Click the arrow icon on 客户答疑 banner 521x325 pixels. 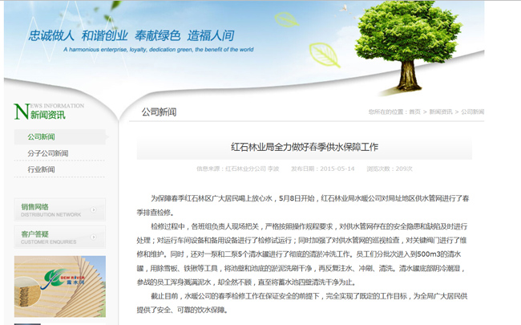(94, 237)
